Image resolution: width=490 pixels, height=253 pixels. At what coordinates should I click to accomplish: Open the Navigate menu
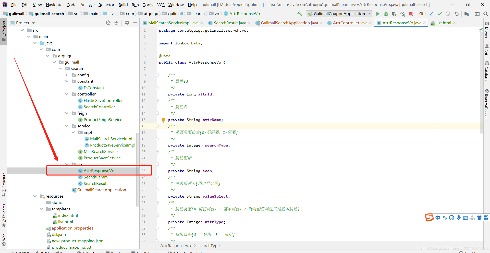pyautogui.click(x=54, y=5)
